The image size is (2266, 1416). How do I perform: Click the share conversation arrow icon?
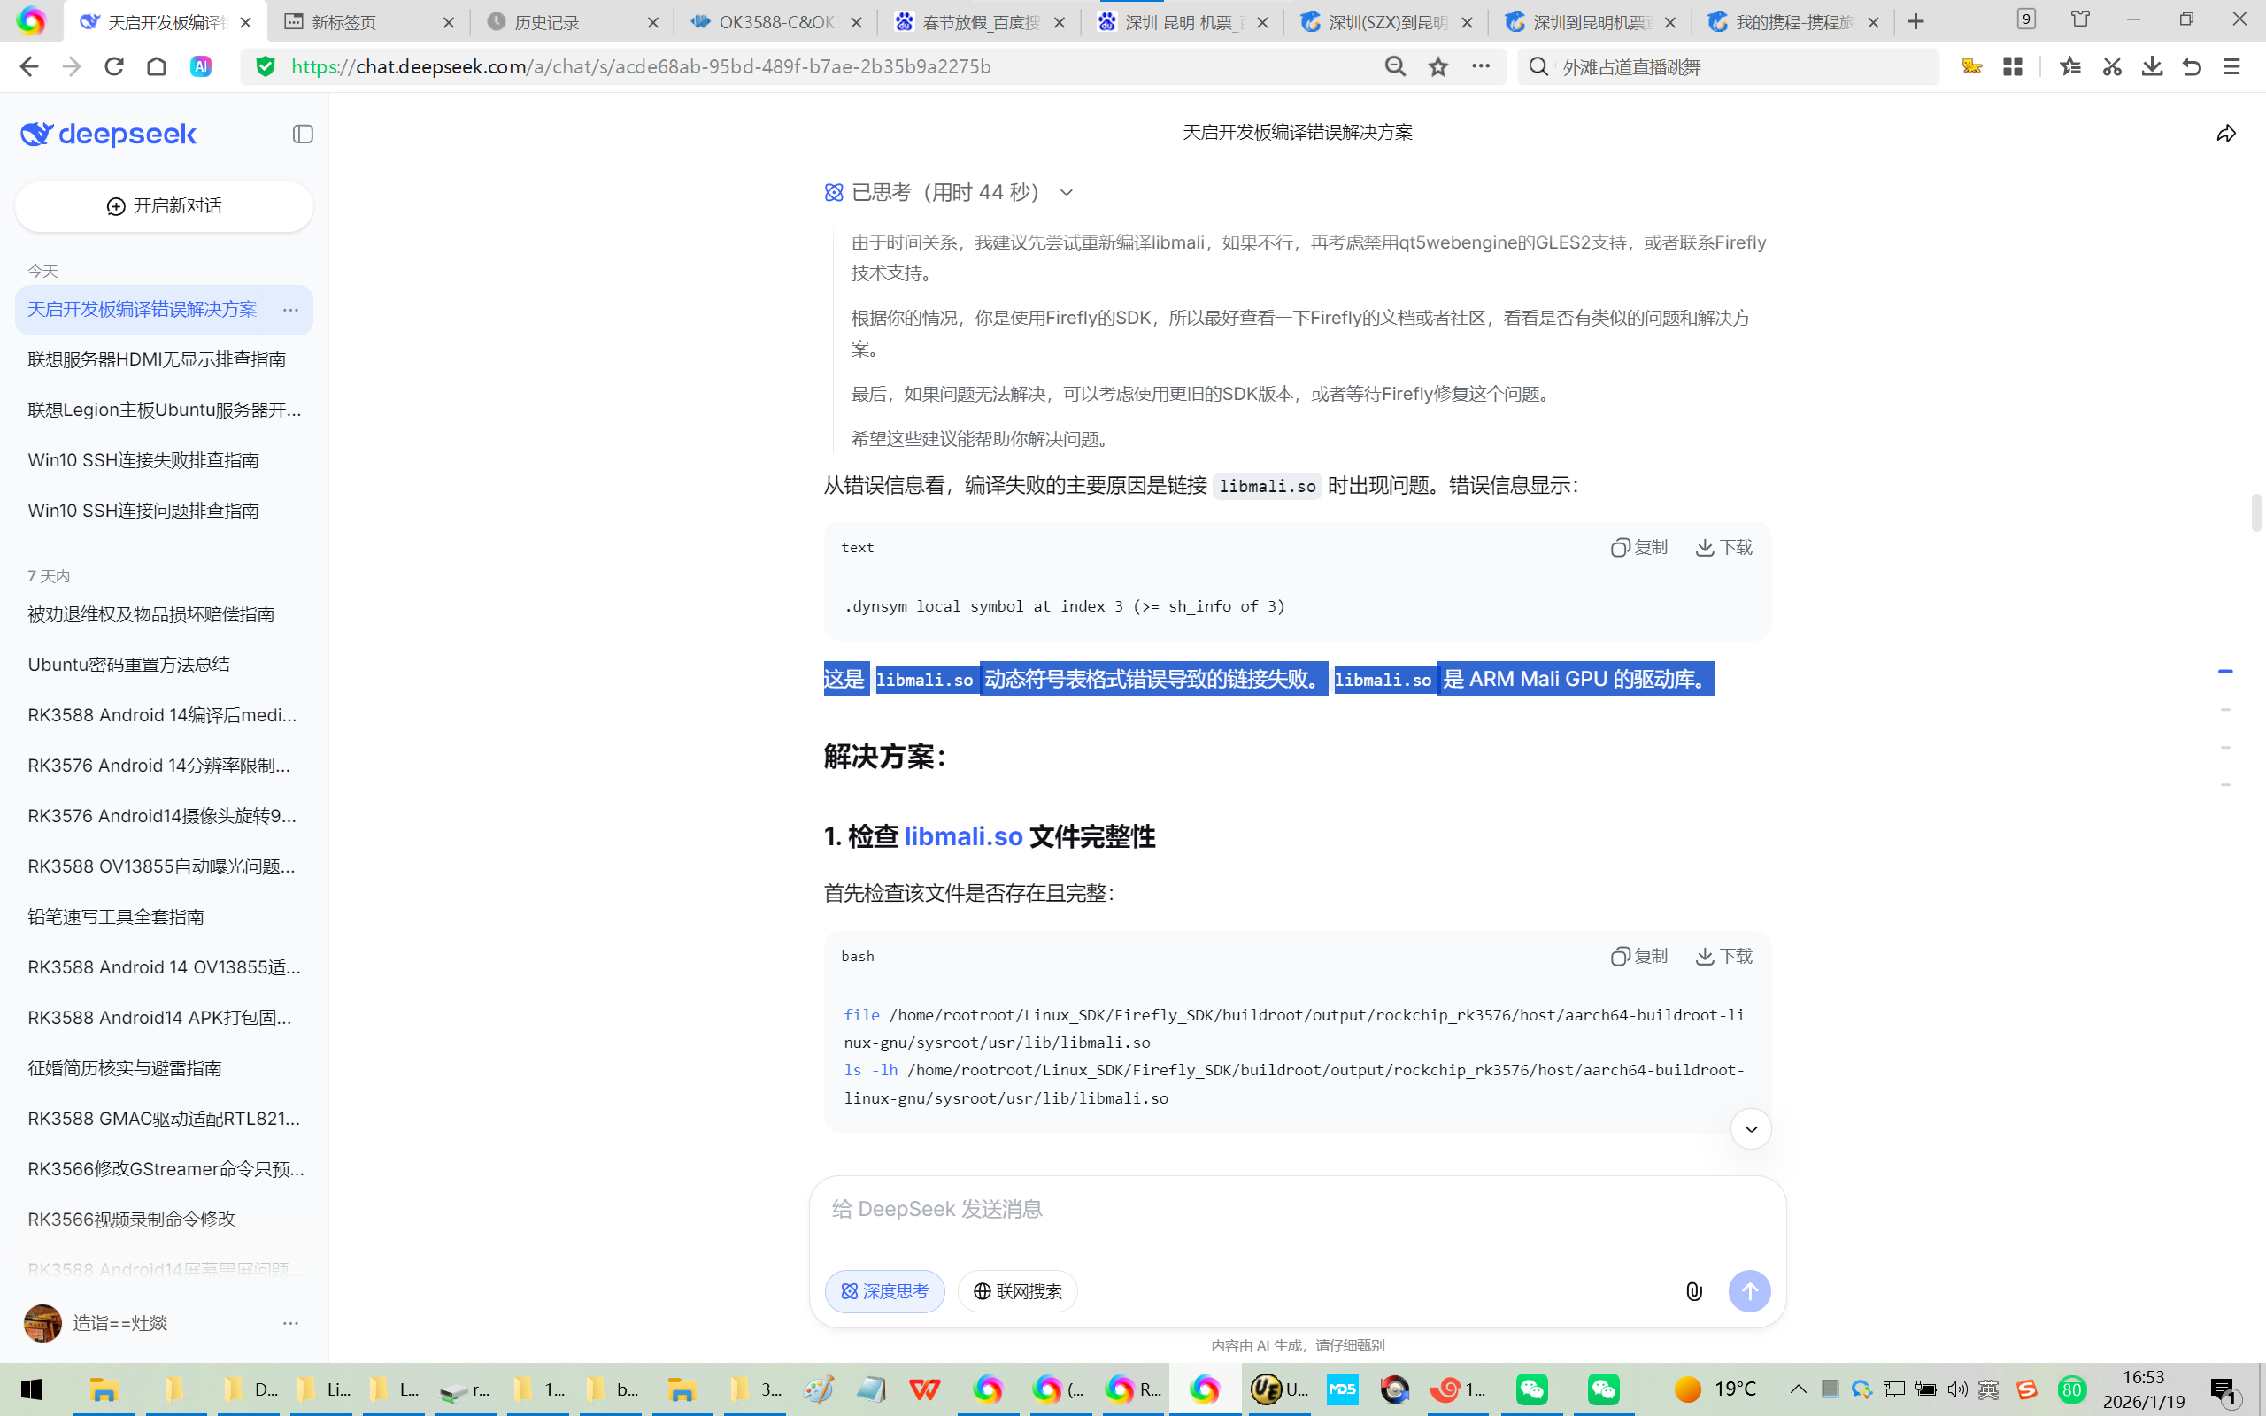coord(2226,134)
